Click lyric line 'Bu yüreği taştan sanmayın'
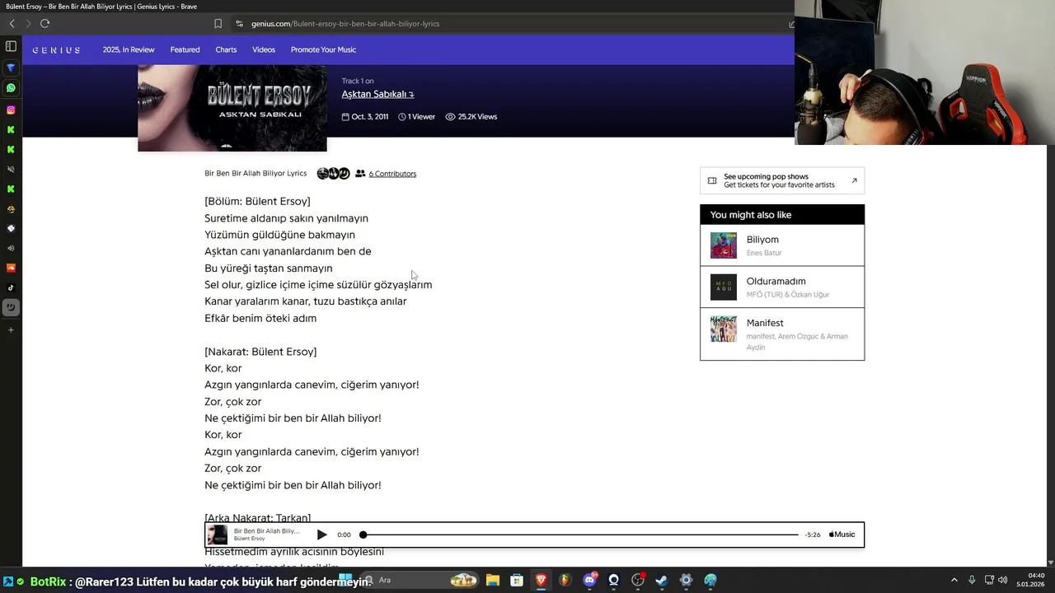1055x593 pixels. click(x=269, y=268)
